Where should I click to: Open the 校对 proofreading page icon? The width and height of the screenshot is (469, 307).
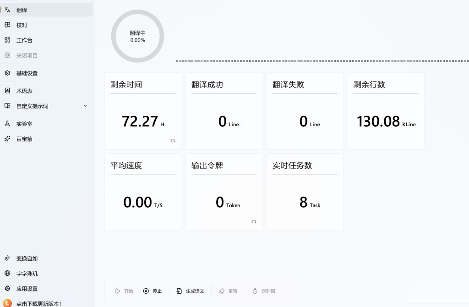7,25
